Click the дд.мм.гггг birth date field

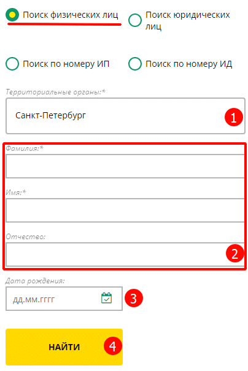(64, 299)
